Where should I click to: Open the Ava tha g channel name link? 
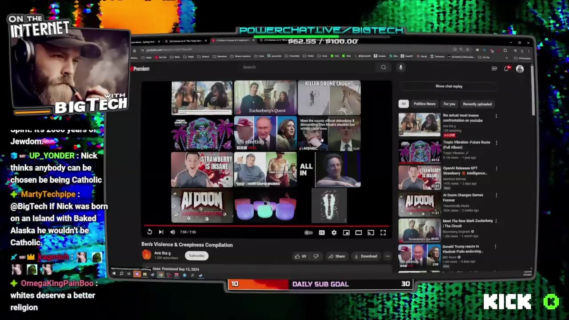tap(162, 253)
